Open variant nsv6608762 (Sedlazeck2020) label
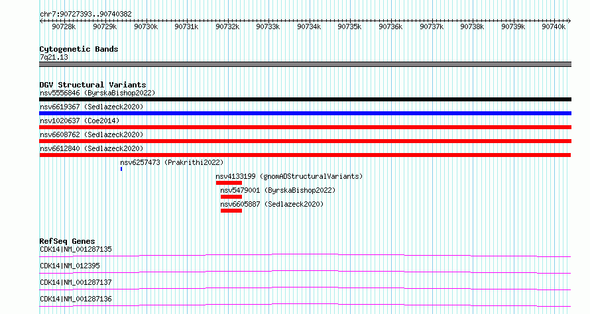Screen dimensions: 590x314 (x=91, y=134)
